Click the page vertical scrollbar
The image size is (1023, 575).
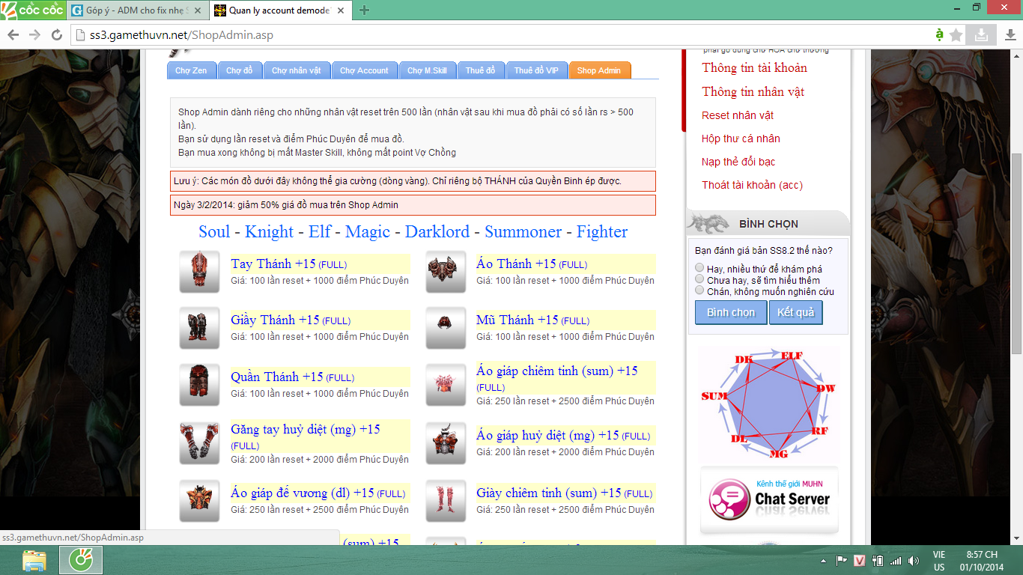point(1016,255)
